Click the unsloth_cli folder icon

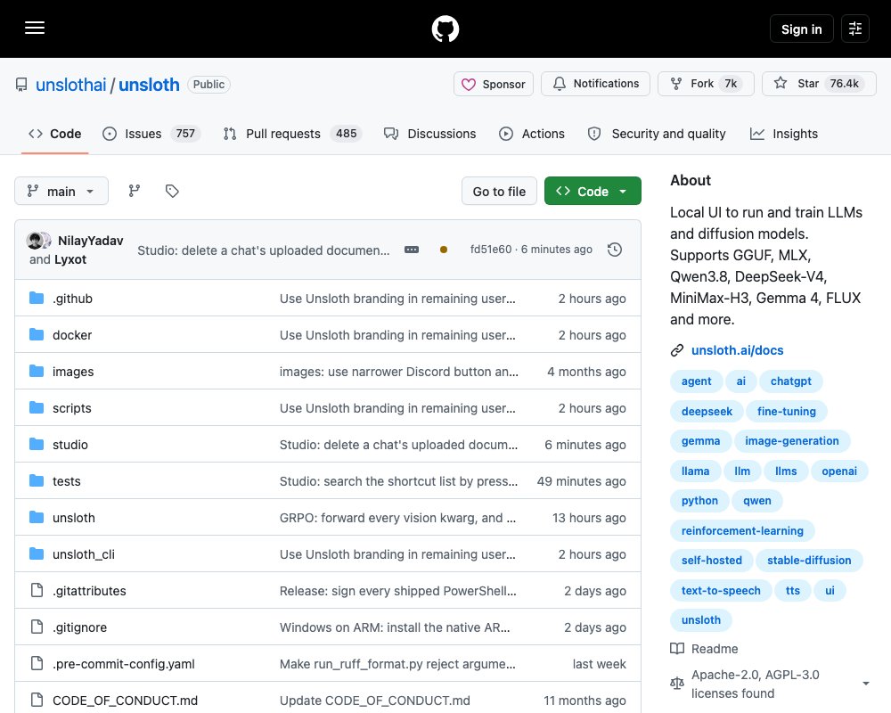(x=37, y=553)
